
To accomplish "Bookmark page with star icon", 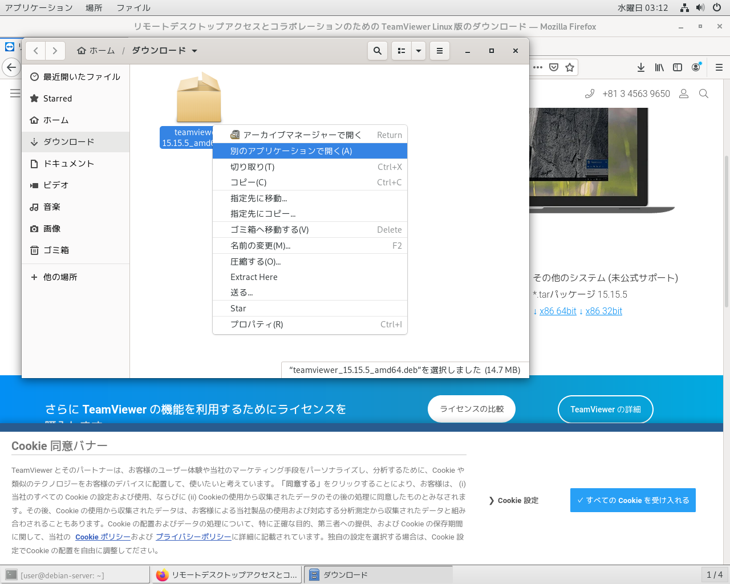I will click(x=569, y=67).
